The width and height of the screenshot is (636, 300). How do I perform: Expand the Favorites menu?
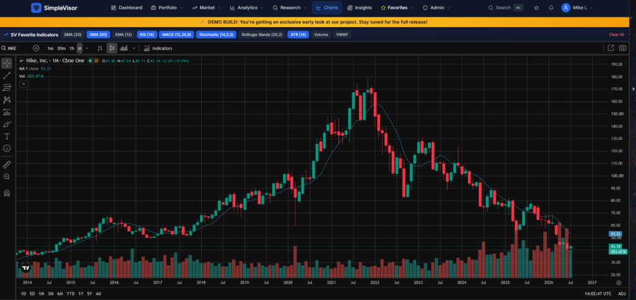point(397,7)
